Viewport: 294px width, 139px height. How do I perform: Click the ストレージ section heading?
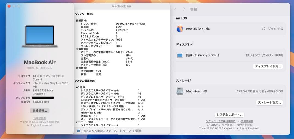pyautogui.click(x=183, y=81)
